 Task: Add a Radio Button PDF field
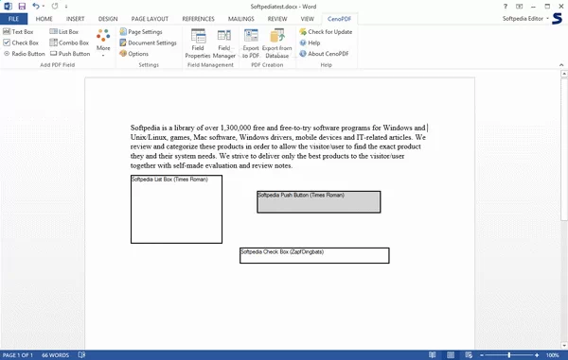24,54
